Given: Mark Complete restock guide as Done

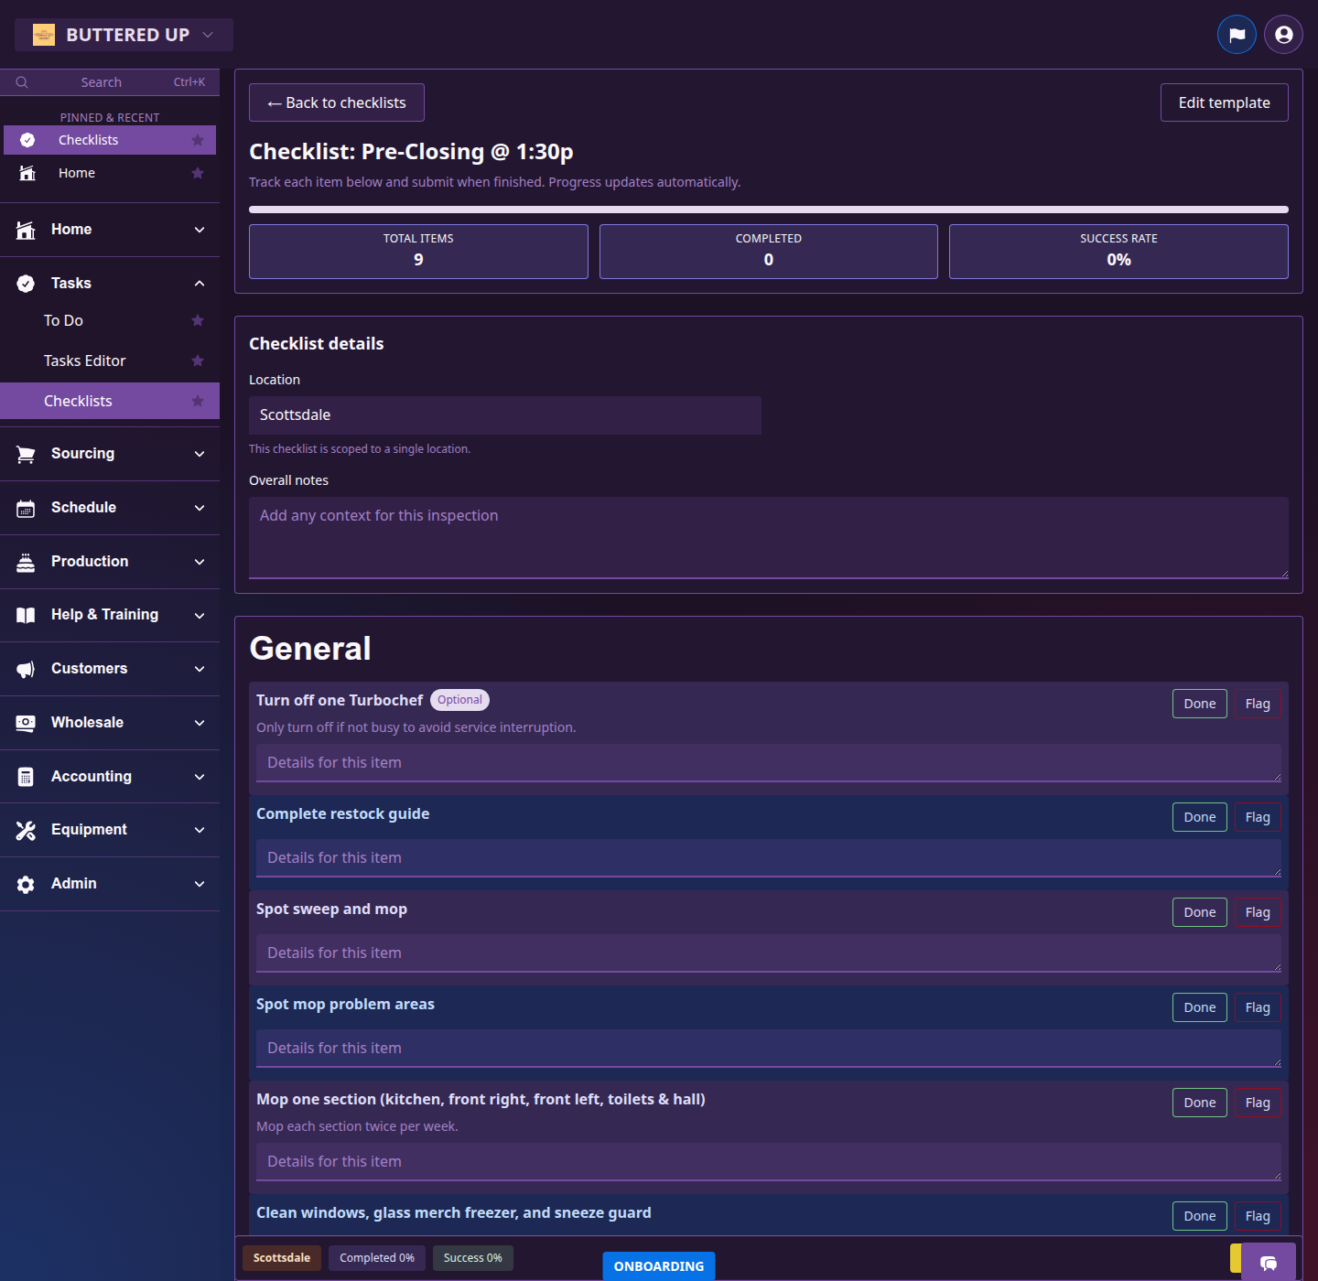Looking at the screenshot, I should click(x=1200, y=817).
